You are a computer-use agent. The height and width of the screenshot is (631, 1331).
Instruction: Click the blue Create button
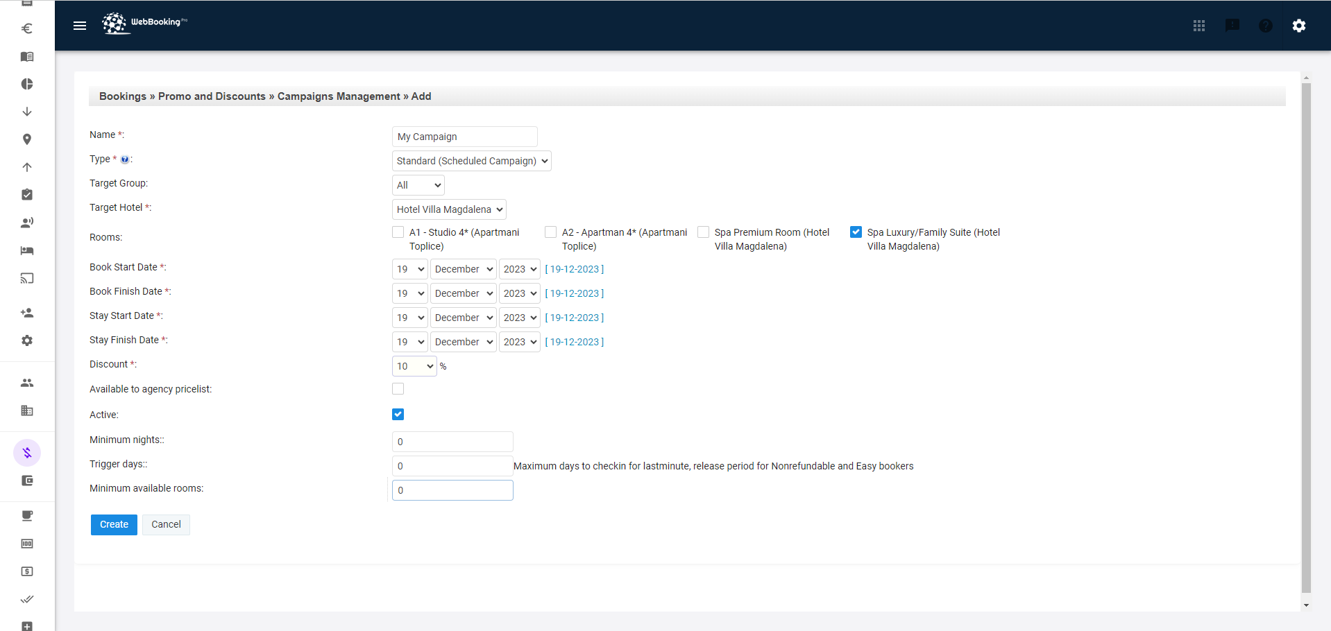point(114,525)
